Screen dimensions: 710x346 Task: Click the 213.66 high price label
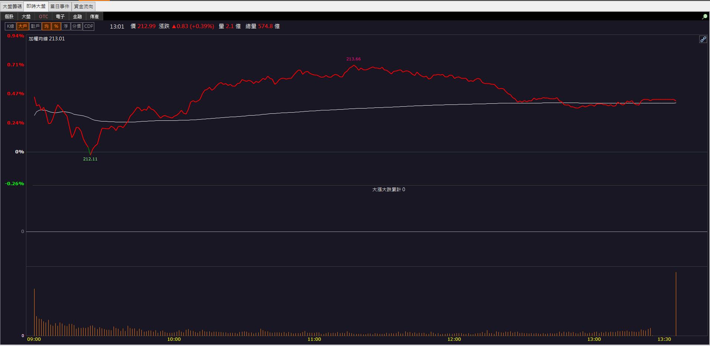[x=353, y=59]
